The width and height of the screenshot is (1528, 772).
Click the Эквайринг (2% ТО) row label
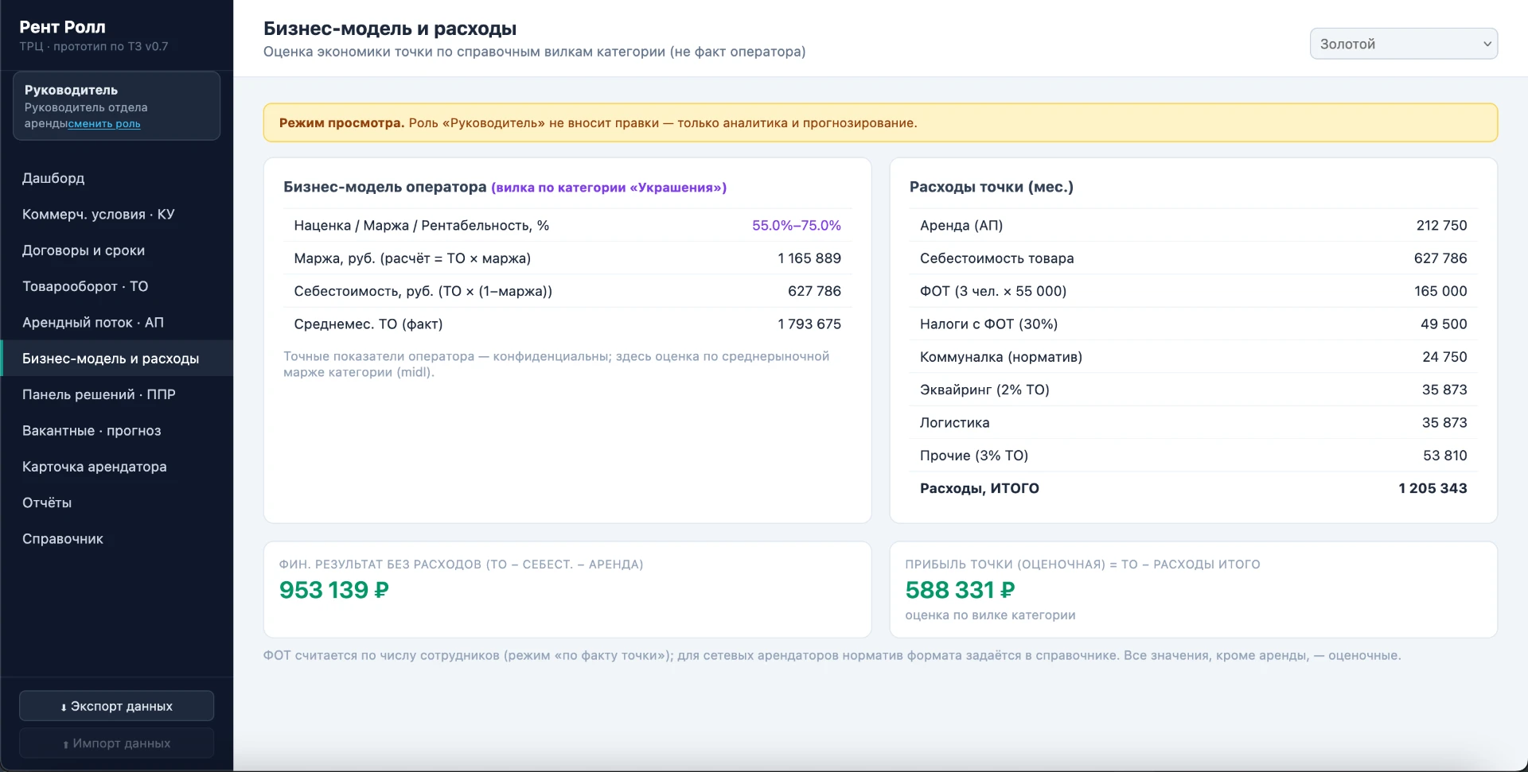[984, 390]
